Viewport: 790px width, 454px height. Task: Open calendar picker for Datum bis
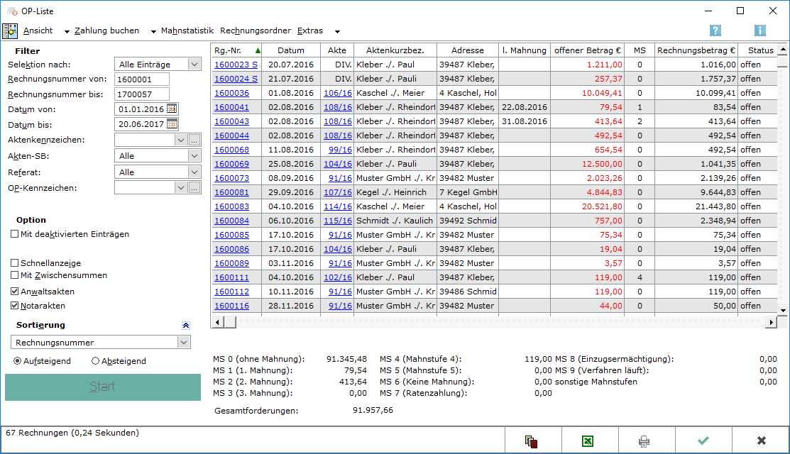coord(172,124)
